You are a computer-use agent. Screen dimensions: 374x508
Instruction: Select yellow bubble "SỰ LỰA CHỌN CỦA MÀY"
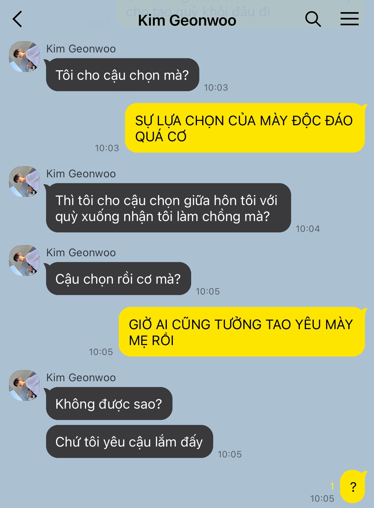(x=245, y=128)
